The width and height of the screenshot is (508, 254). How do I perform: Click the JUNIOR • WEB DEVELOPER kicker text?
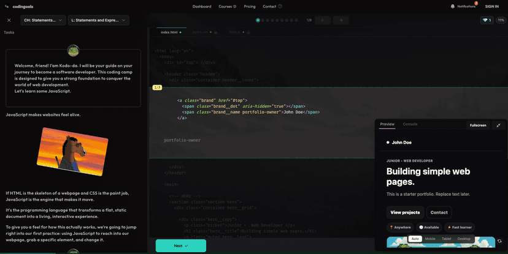(x=409, y=160)
